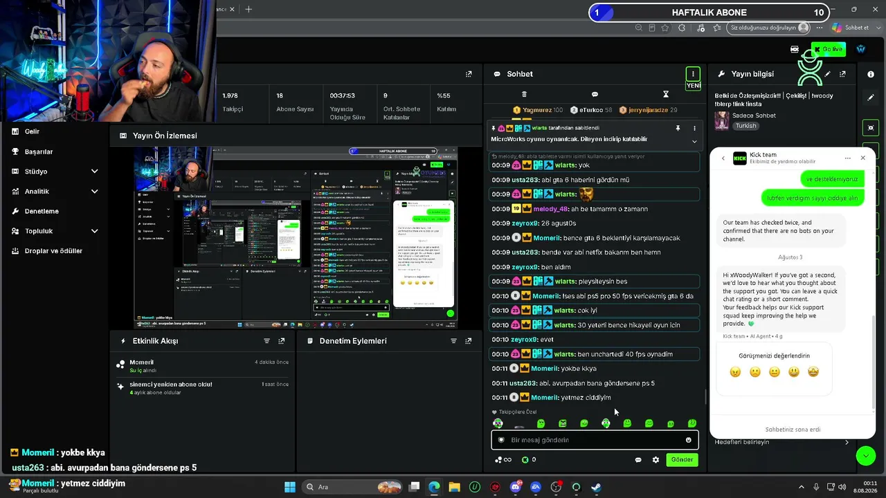Open chat settings gear icon
Viewport: 886px width, 498px height.
pyautogui.click(x=656, y=460)
